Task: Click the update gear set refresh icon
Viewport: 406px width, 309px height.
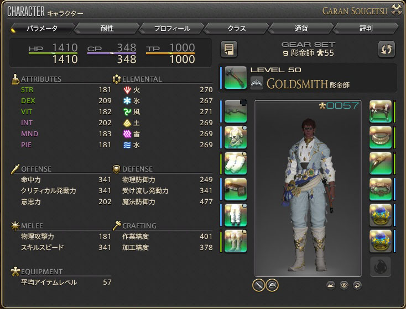Action: coord(386,49)
